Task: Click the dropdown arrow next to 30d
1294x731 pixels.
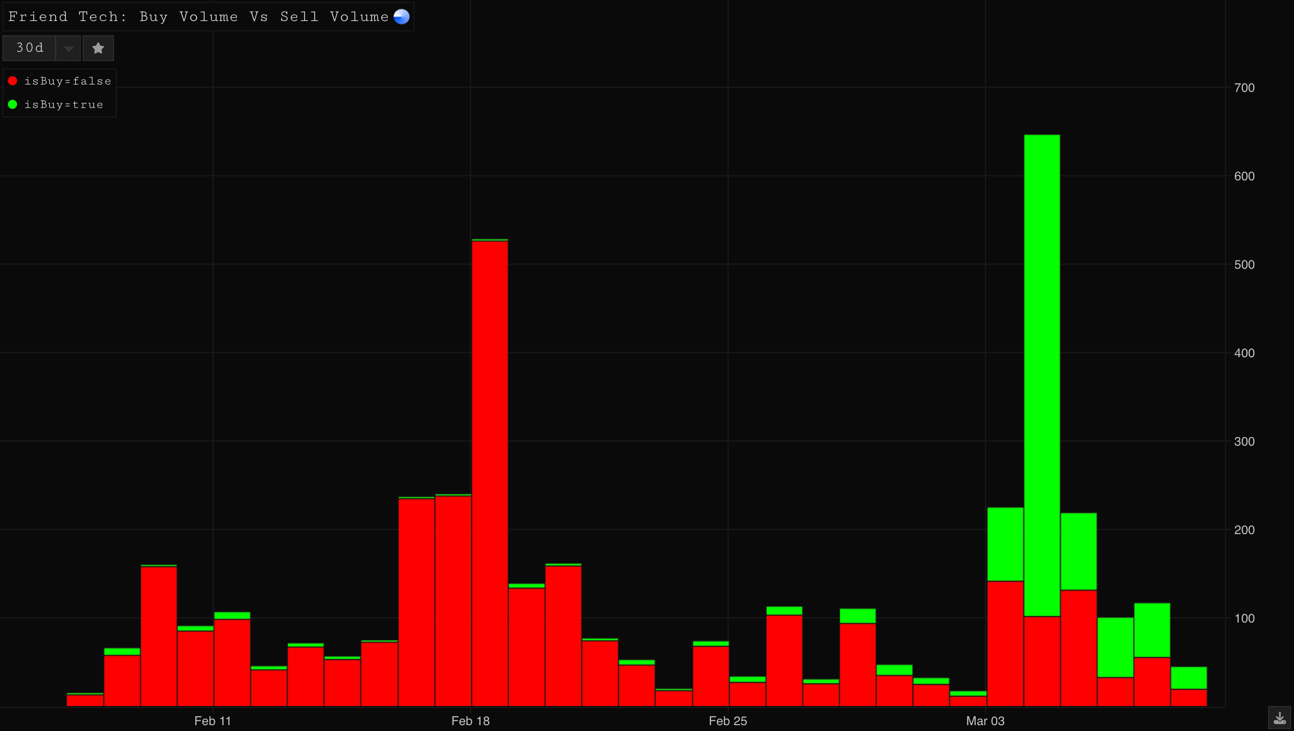Action: coord(68,48)
